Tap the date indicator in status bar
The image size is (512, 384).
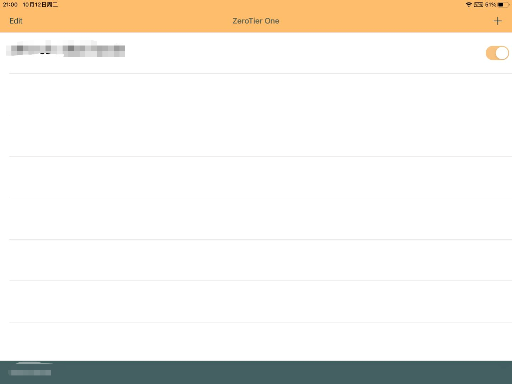pyautogui.click(x=40, y=5)
